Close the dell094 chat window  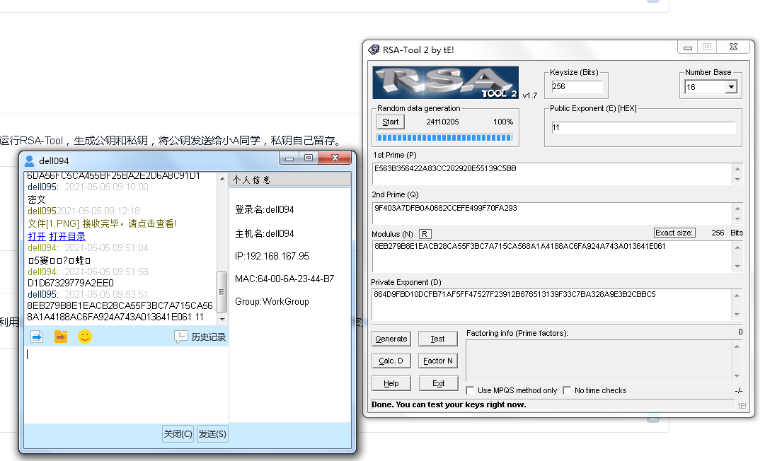(x=335, y=158)
